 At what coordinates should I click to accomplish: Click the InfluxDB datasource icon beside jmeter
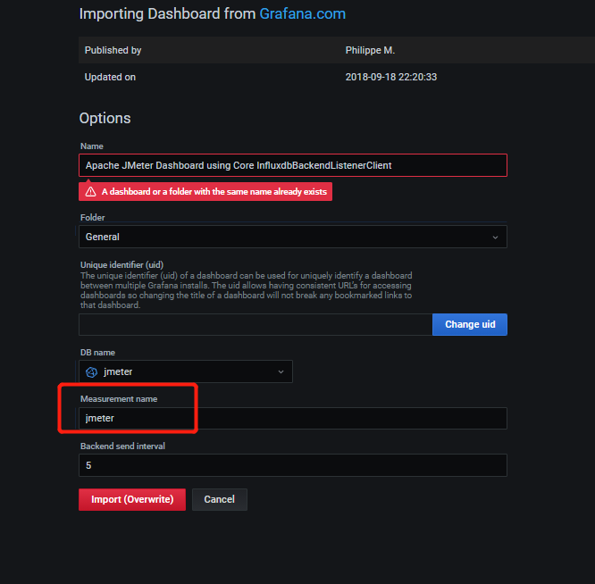(91, 371)
